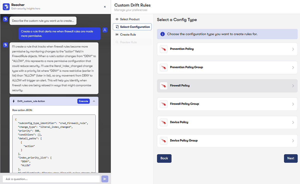This screenshot has height=184, width=300.
Task: Execute the drift custom rule action
Action: coord(83,101)
